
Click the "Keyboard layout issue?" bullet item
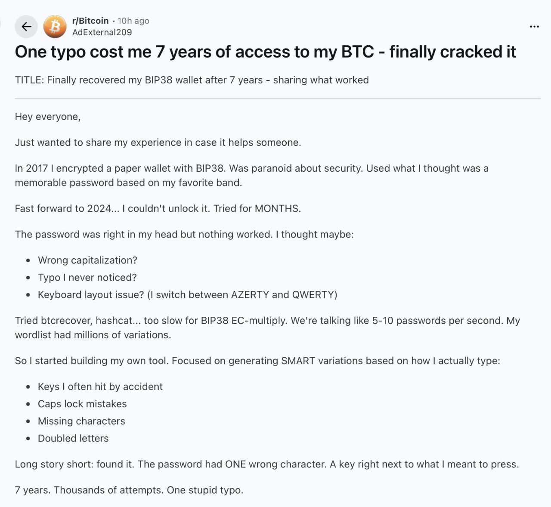click(x=187, y=295)
